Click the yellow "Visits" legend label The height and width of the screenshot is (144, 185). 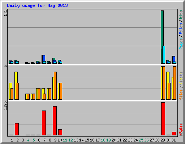[x=181, y=78]
